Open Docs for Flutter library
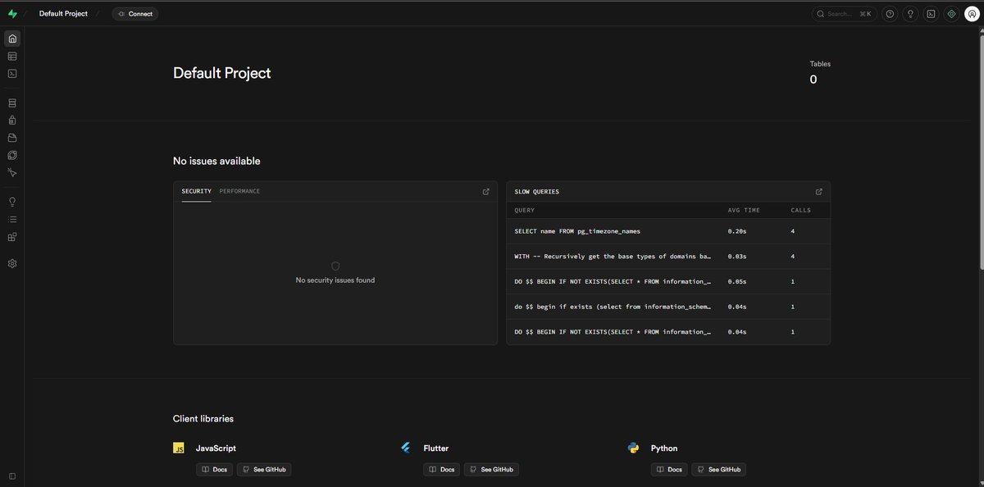The width and height of the screenshot is (984, 487). click(x=441, y=470)
